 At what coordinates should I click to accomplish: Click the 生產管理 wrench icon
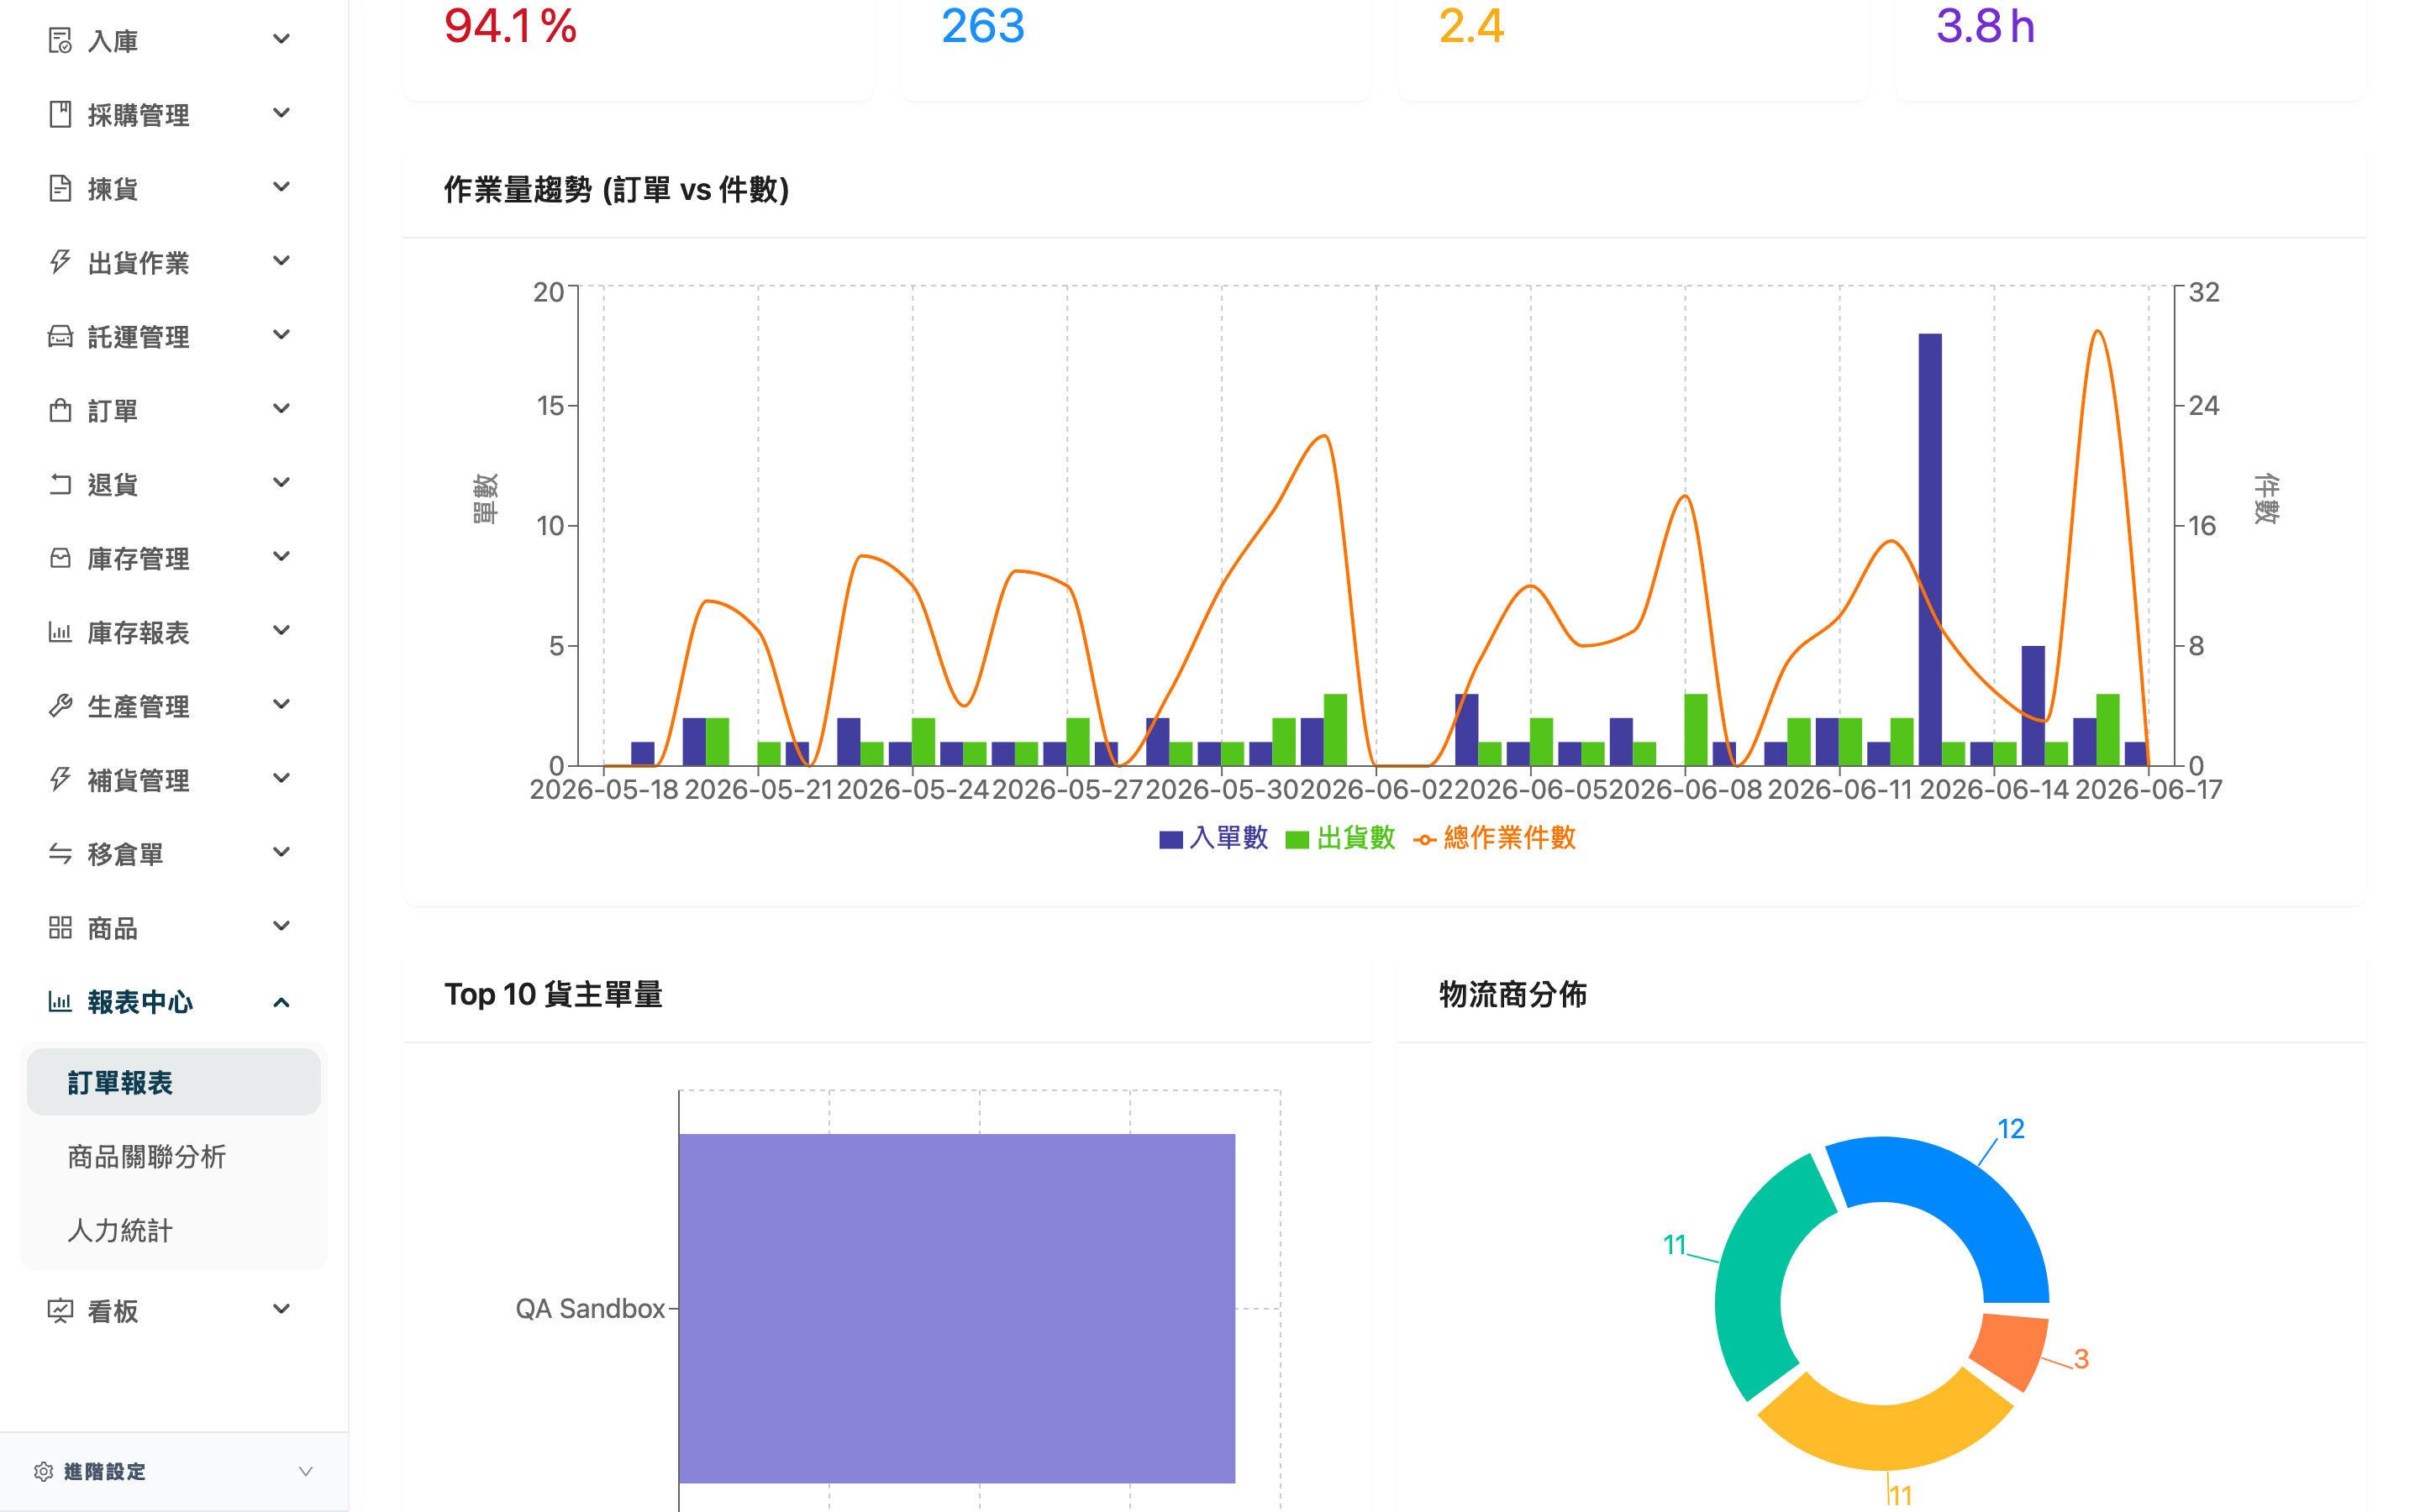tap(60, 706)
